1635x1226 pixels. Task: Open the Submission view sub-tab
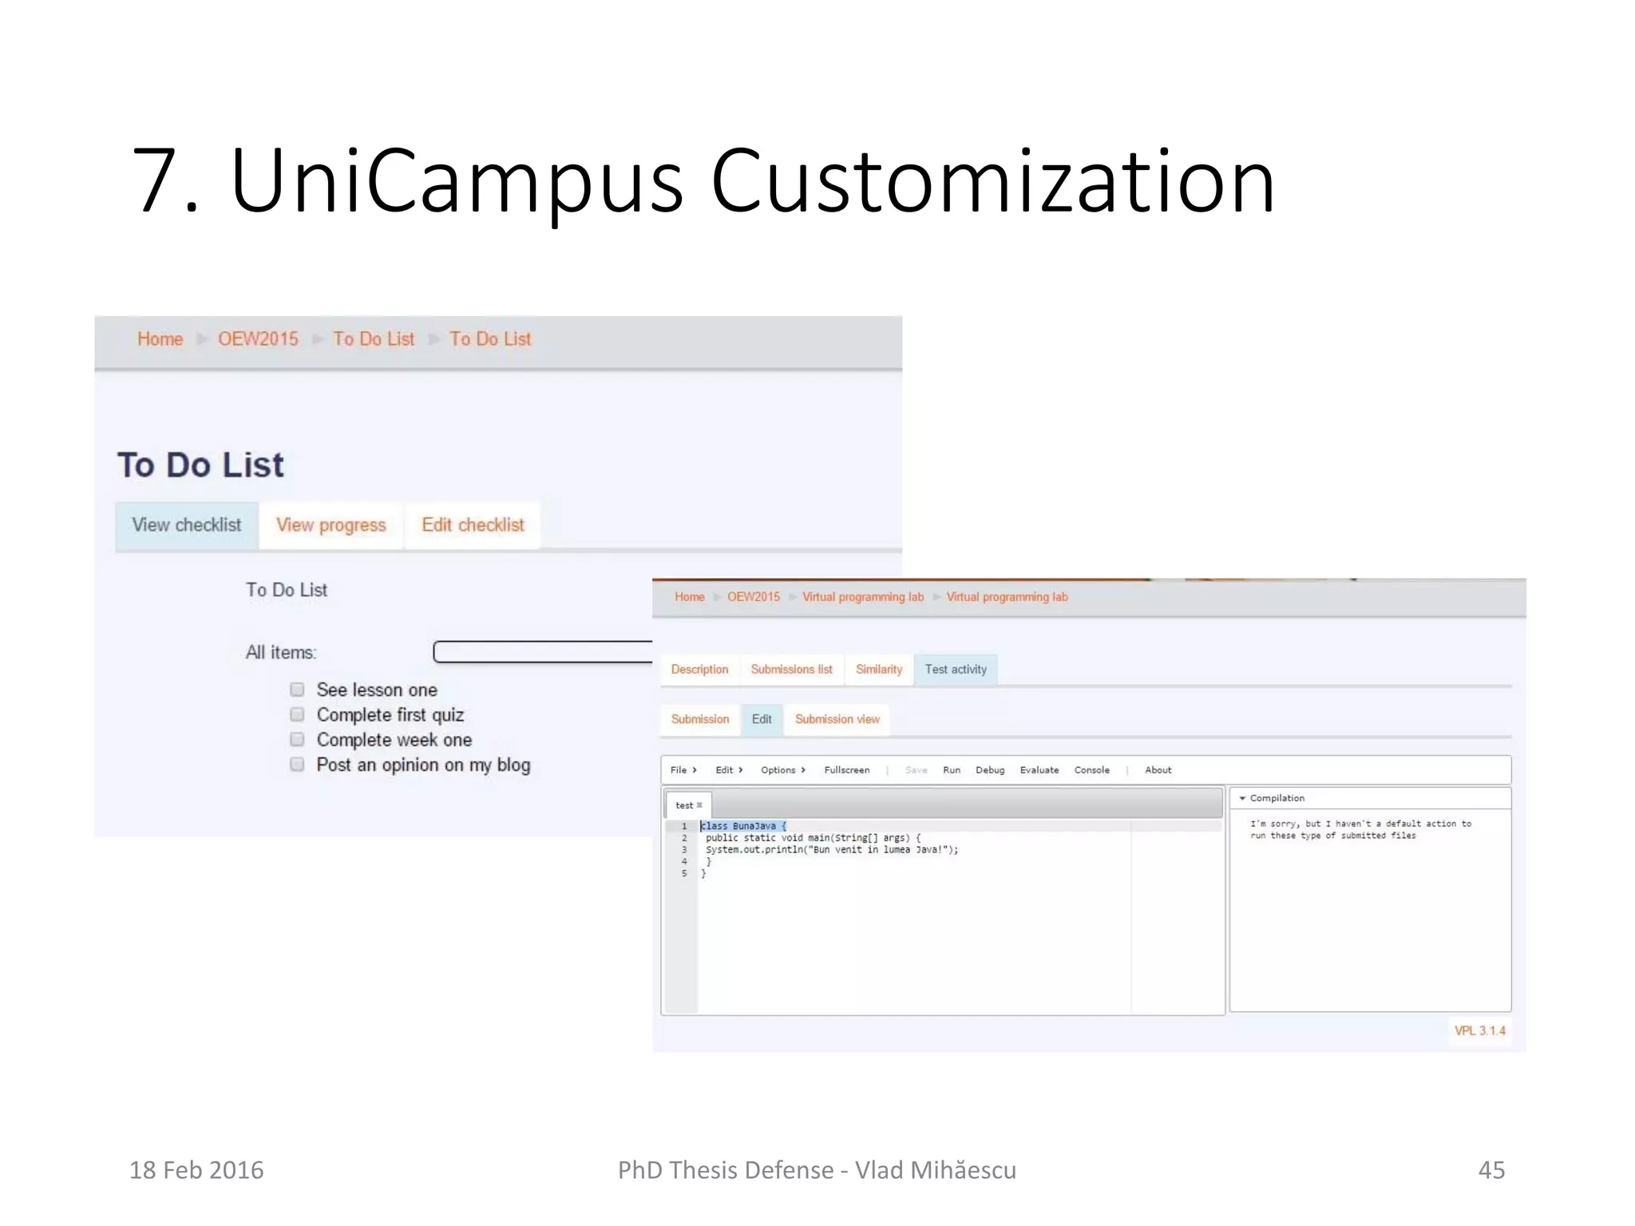(x=837, y=719)
